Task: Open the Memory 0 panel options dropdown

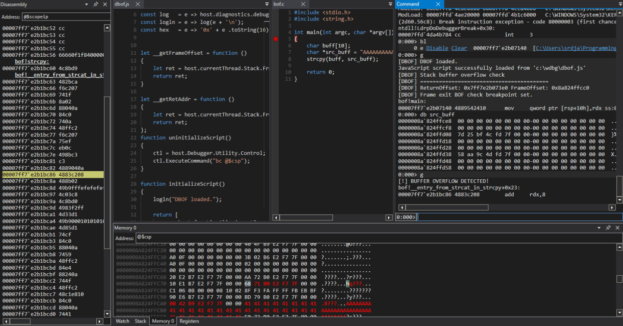Action: point(599,227)
